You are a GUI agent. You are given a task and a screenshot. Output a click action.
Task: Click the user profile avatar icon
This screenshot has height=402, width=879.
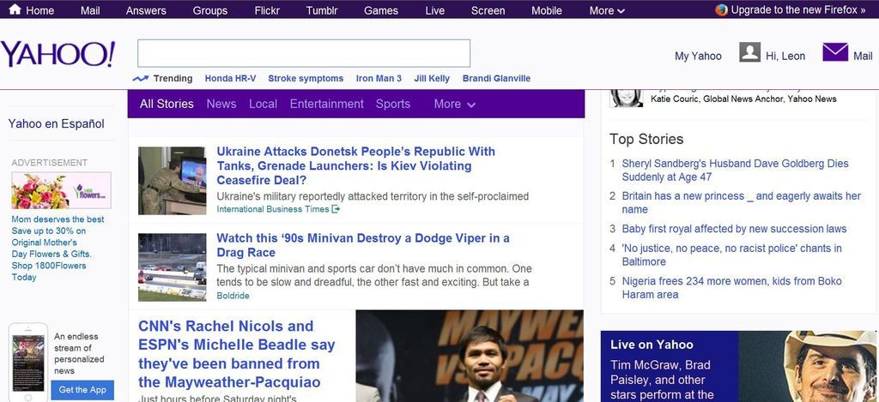[749, 52]
